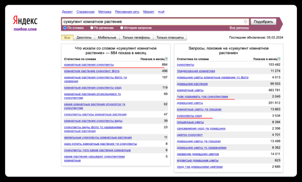Open the Яндекс logo home page
The width and height of the screenshot is (302, 182).
(x=25, y=21)
